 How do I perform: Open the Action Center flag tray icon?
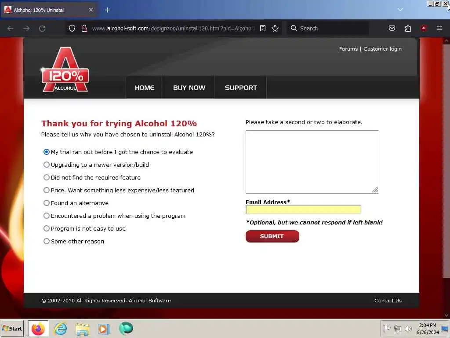387,328
